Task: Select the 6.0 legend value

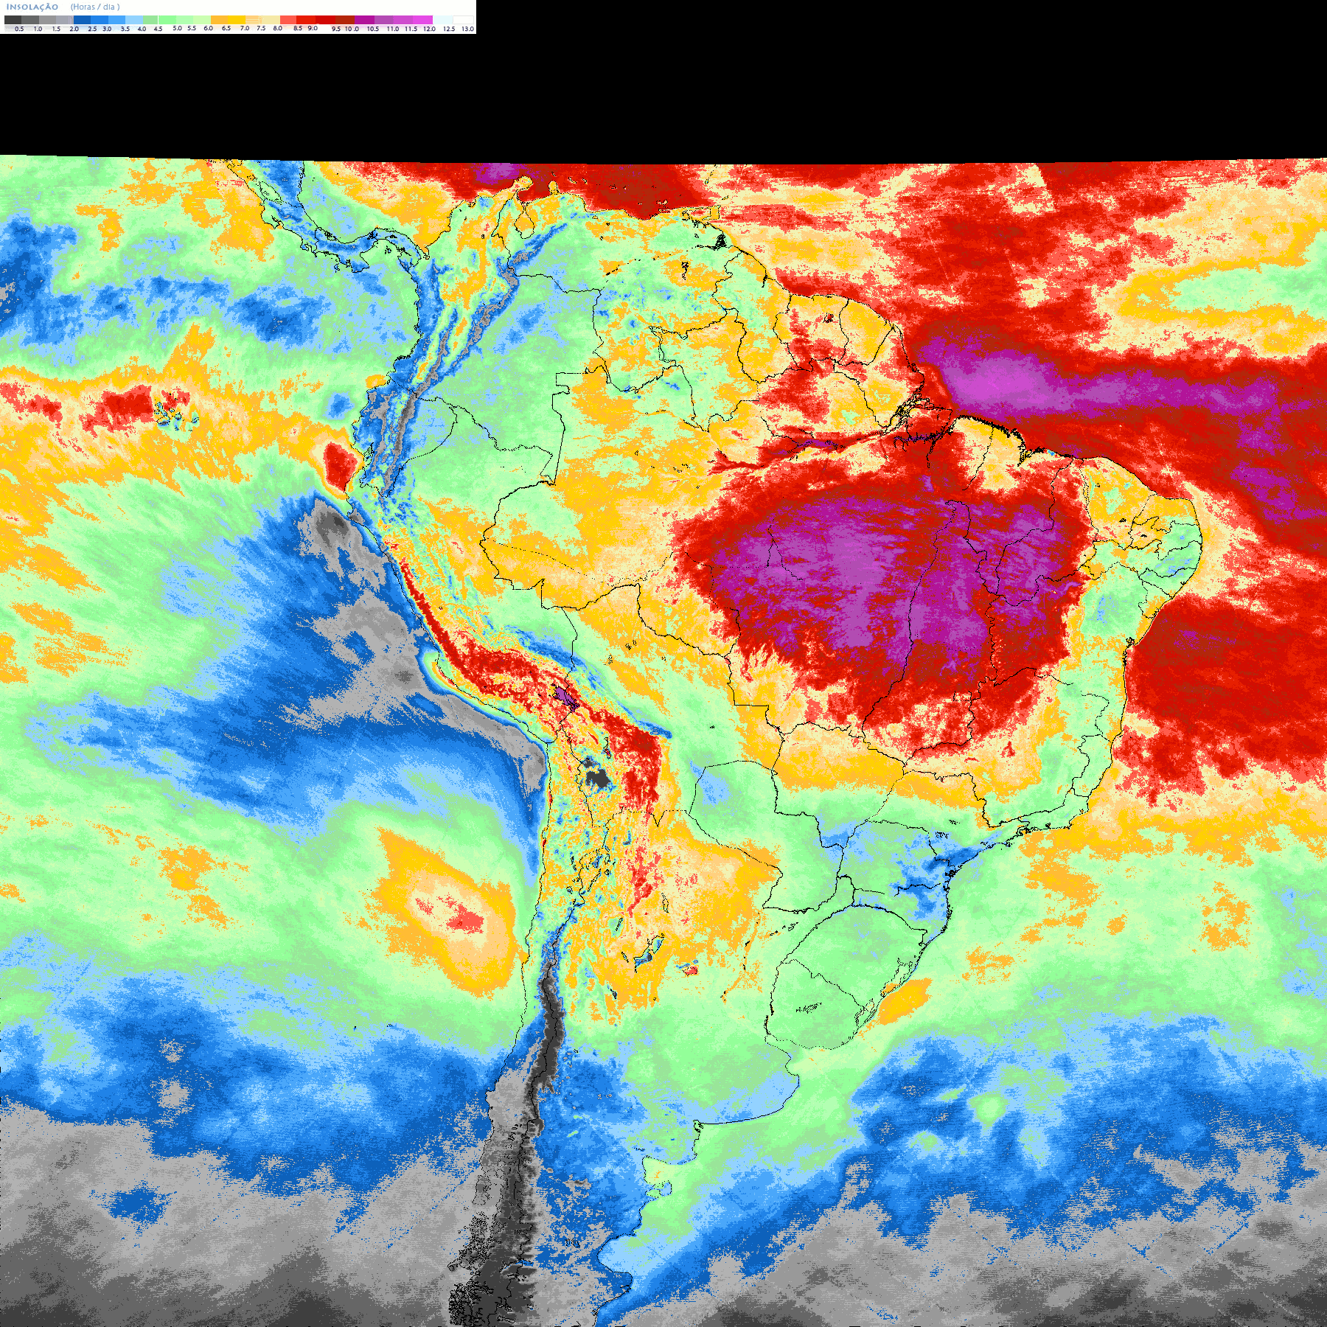Action: coord(209,28)
